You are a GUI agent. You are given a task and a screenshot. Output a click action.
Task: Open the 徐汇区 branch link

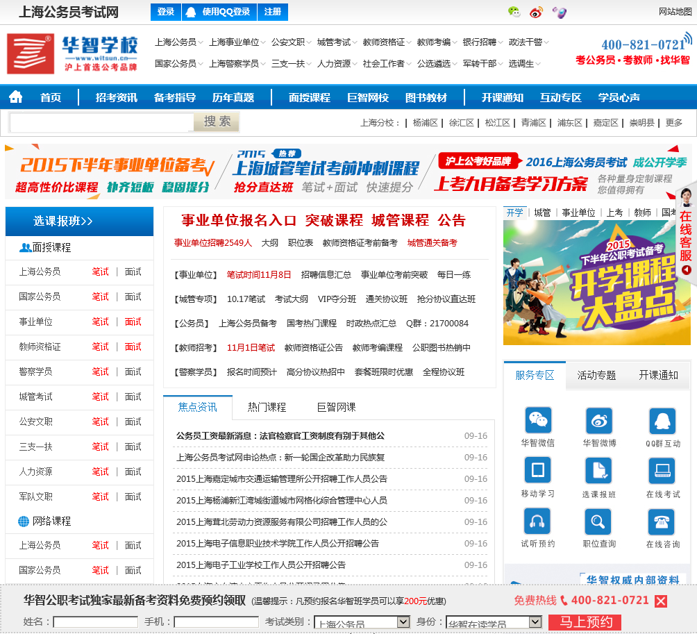click(x=461, y=123)
